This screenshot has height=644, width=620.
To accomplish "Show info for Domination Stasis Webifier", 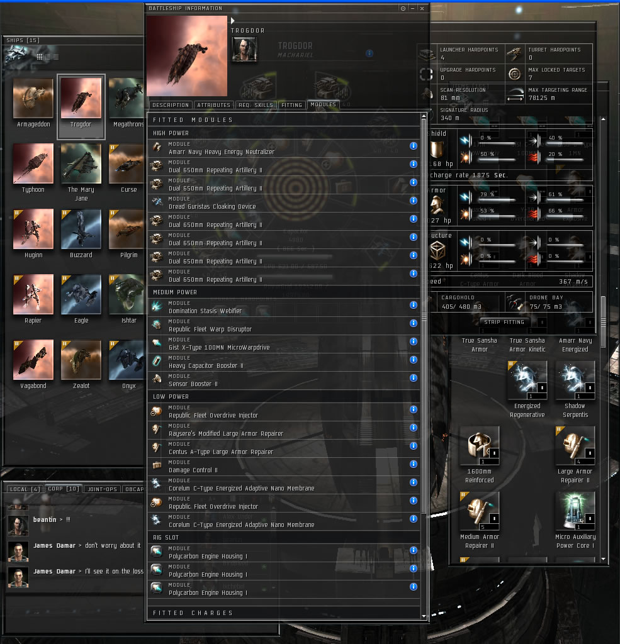I will coord(414,305).
